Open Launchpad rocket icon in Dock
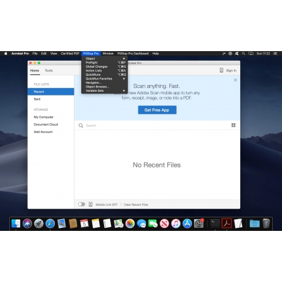 click(39, 224)
